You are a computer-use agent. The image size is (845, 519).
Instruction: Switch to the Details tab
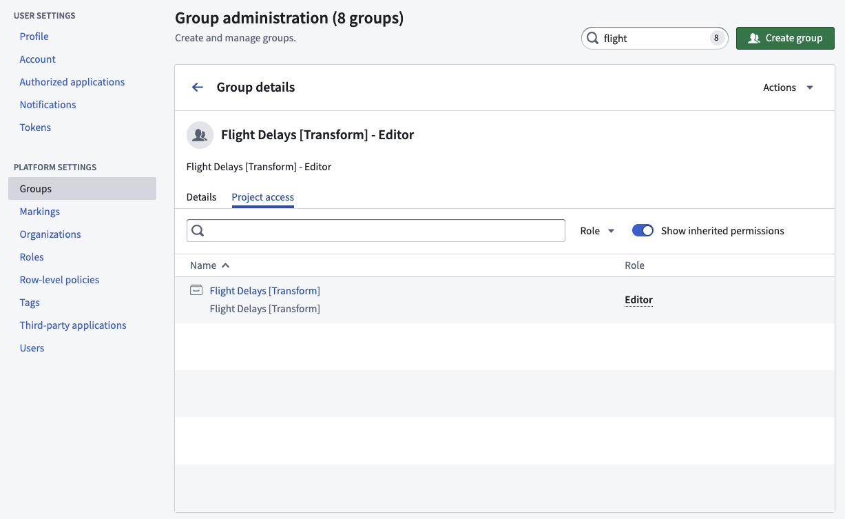point(201,197)
